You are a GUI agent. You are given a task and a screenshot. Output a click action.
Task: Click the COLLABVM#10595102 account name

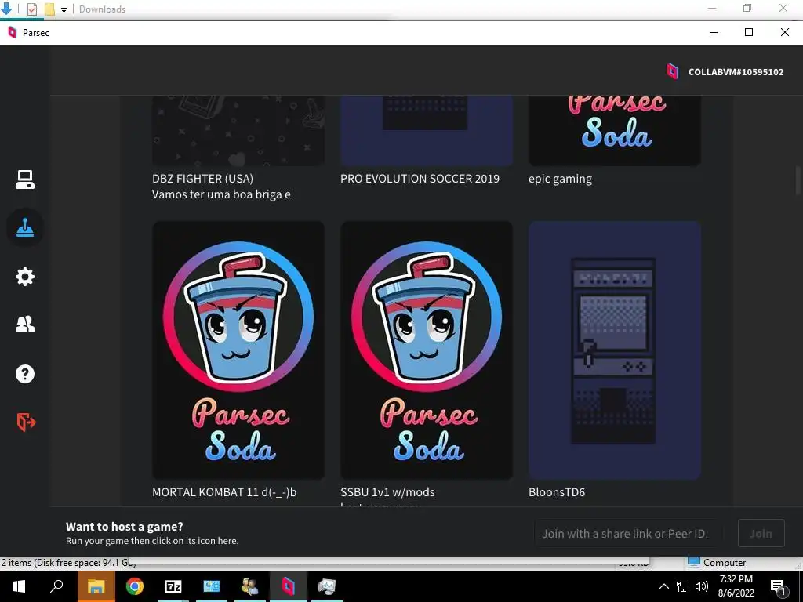pyautogui.click(x=736, y=72)
